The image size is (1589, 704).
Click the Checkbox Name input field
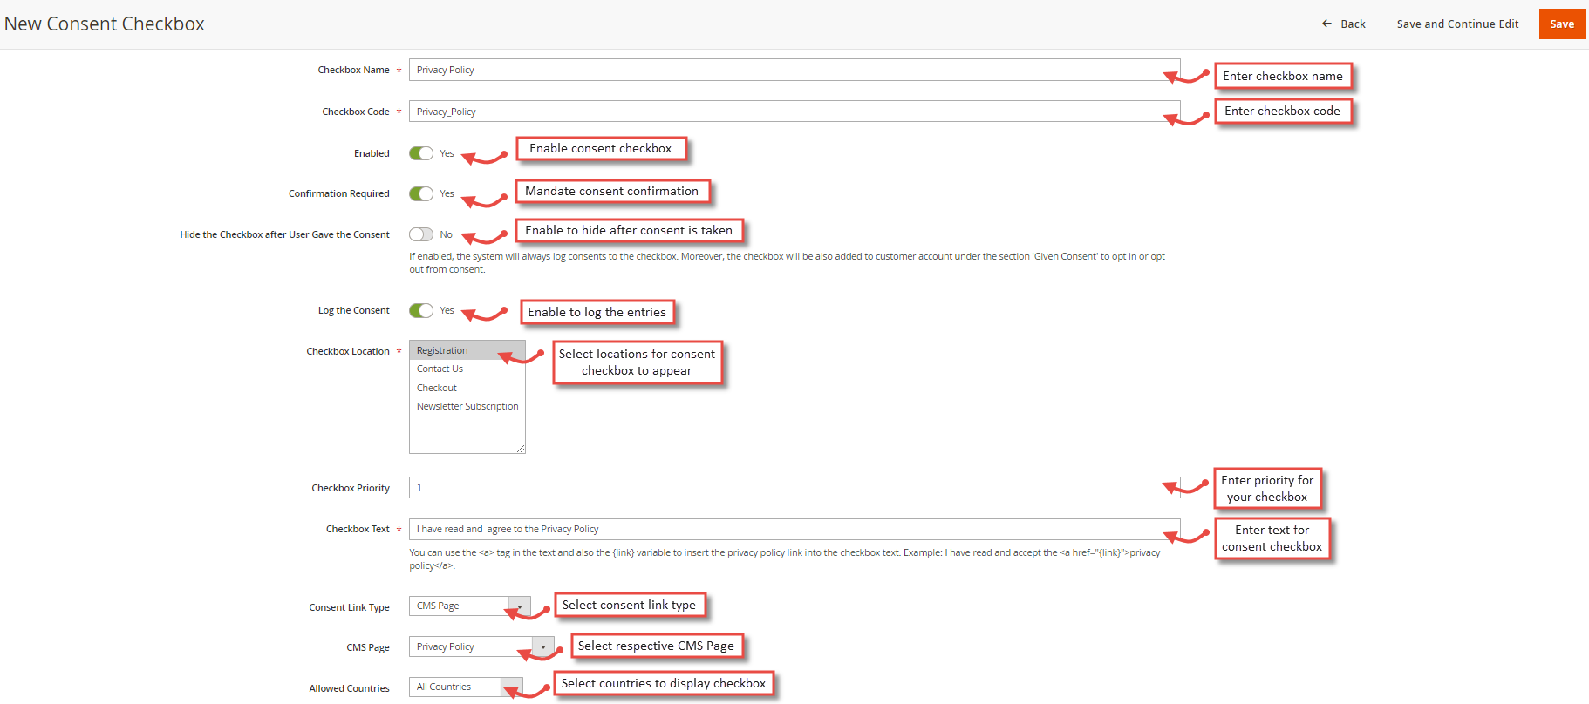click(x=794, y=70)
